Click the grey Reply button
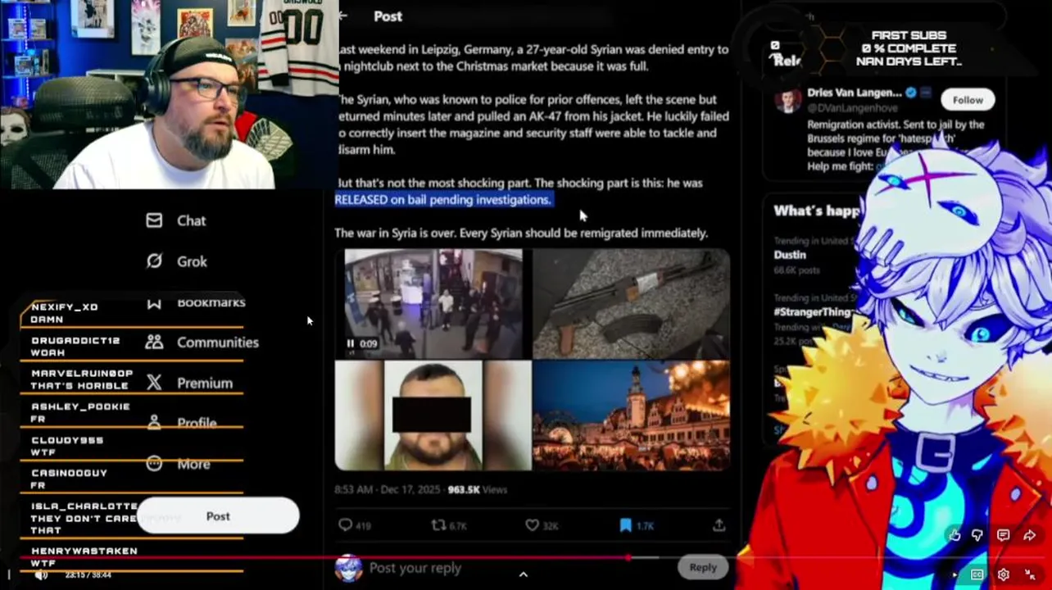The height and width of the screenshot is (590, 1052). 703,567
